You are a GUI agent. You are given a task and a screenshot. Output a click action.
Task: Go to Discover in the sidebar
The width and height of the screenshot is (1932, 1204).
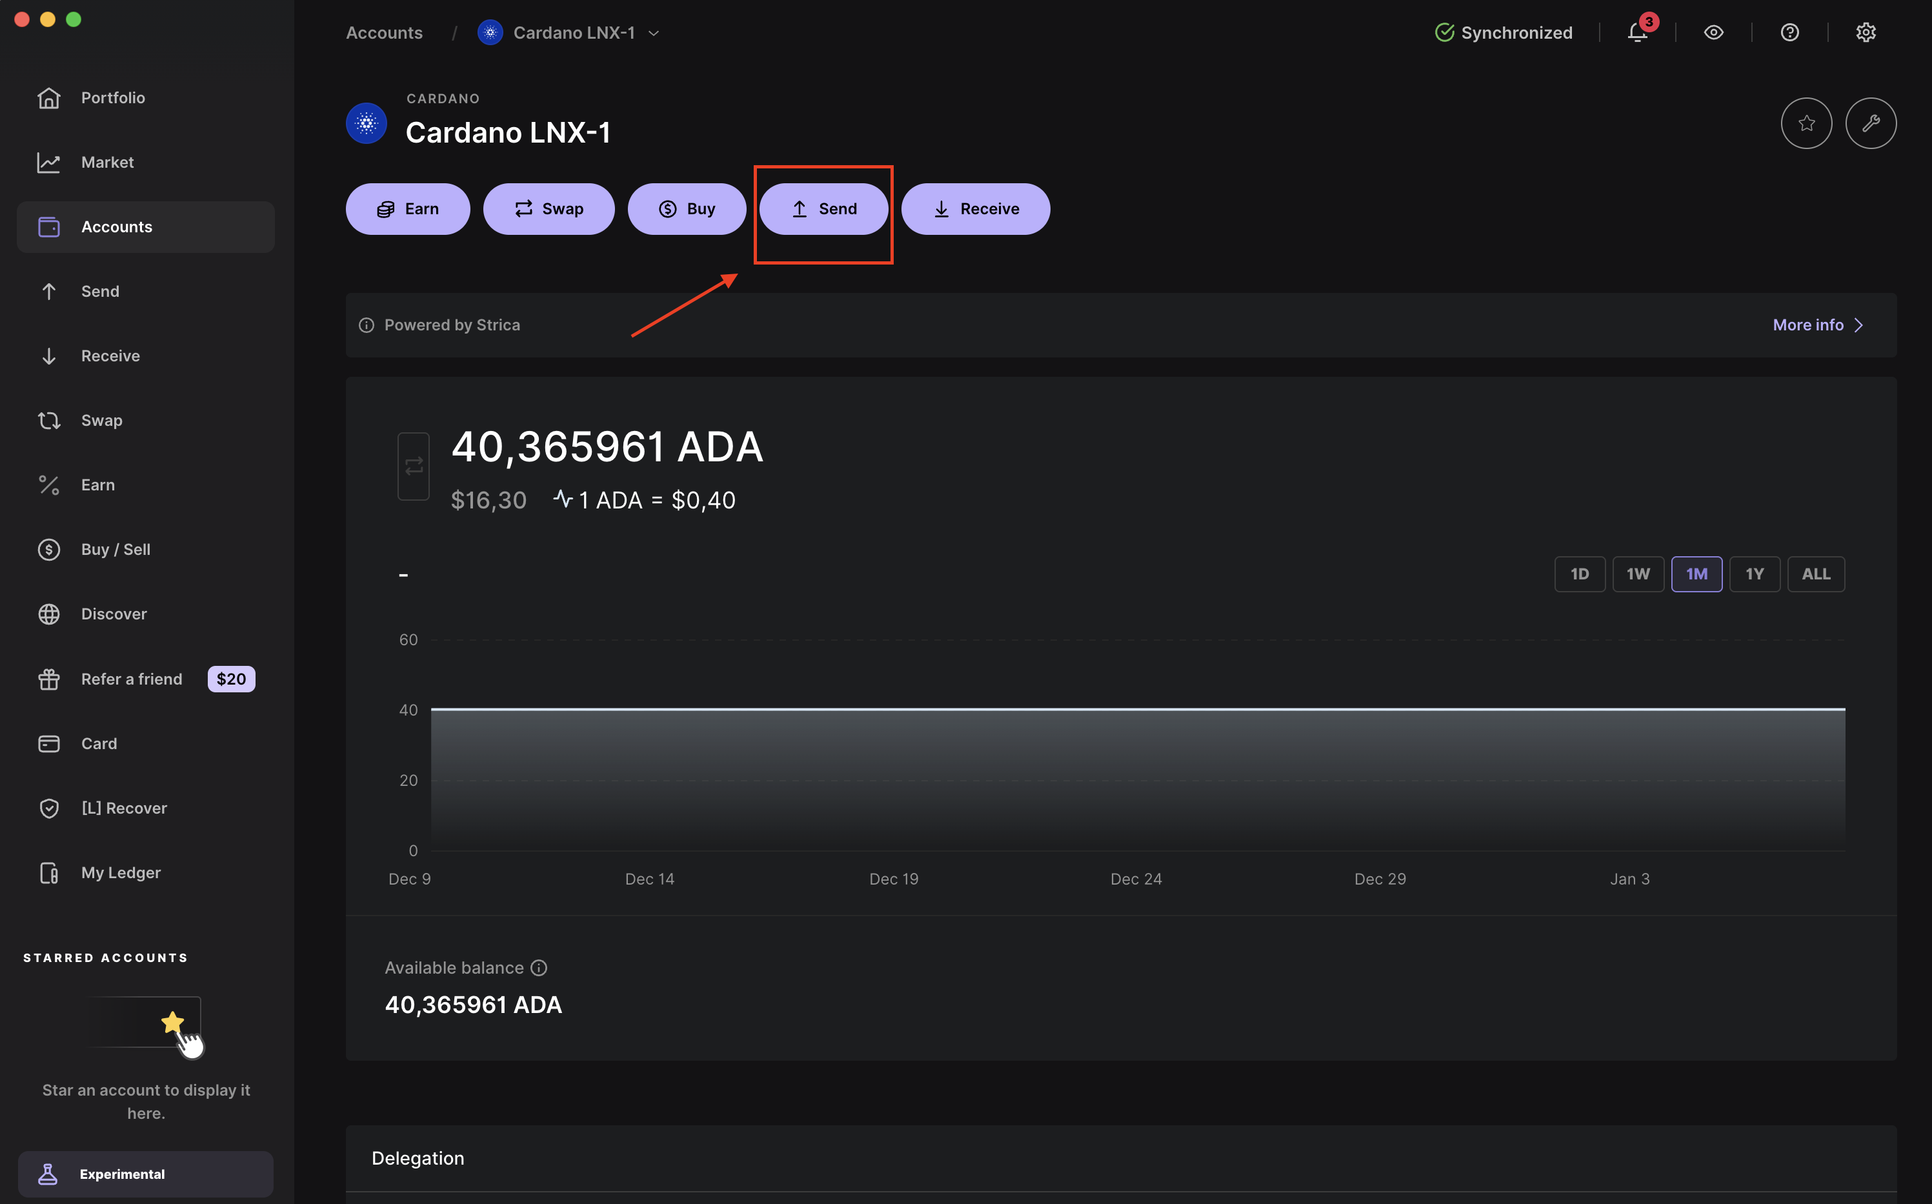coord(114,613)
